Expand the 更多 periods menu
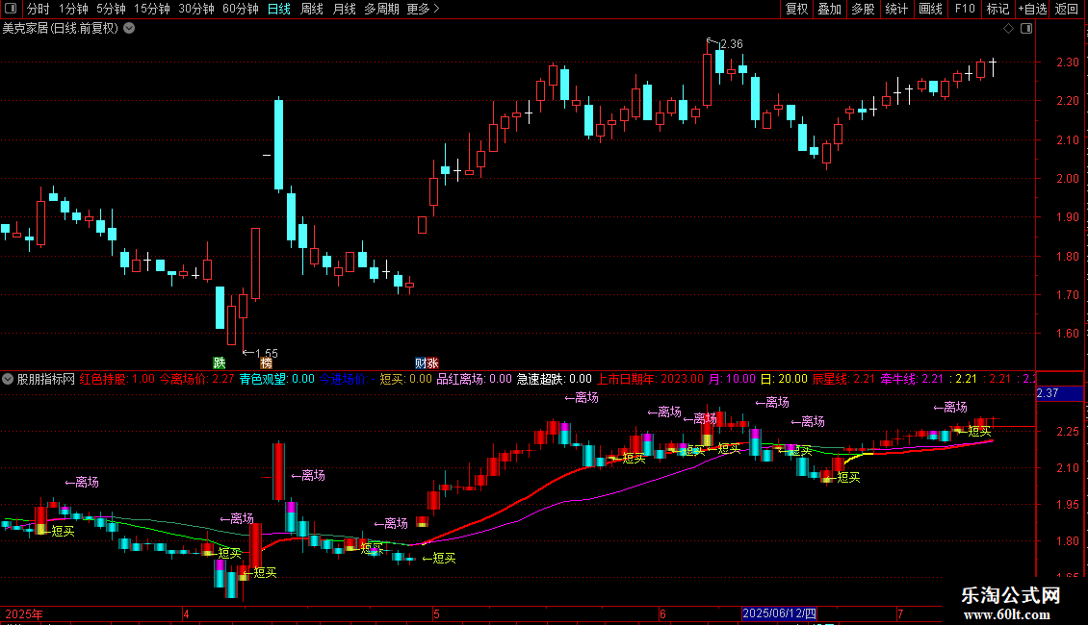This screenshot has height=625, width=1088. click(424, 9)
